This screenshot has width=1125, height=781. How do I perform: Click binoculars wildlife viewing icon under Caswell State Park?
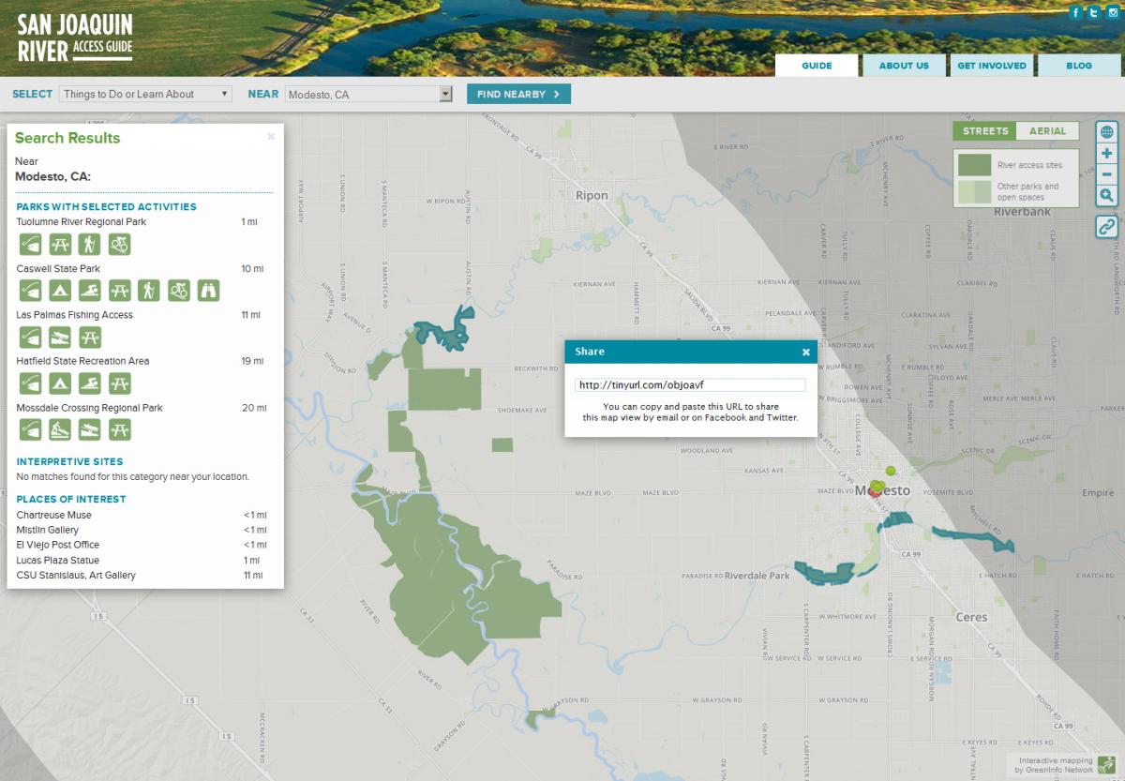208,291
